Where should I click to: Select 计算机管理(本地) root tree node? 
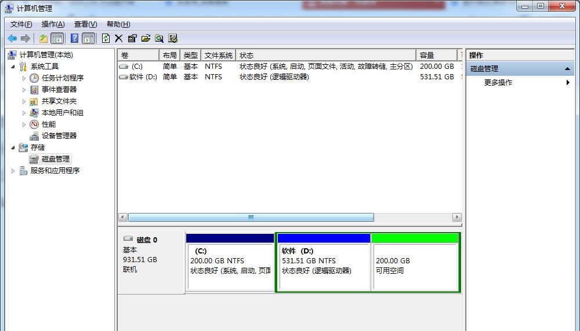[x=46, y=55]
